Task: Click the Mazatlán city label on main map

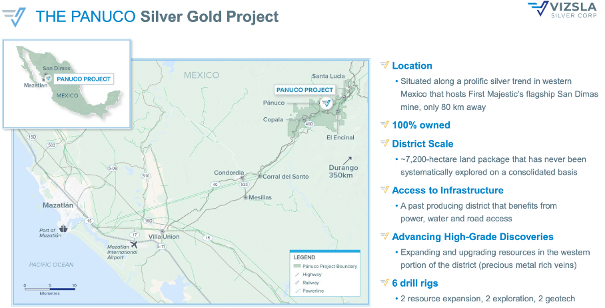Action: (x=57, y=205)
